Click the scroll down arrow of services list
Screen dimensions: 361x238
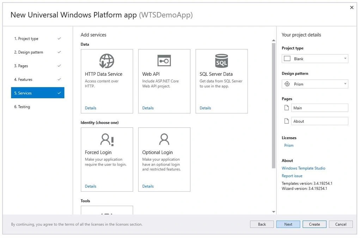point(274,212)
